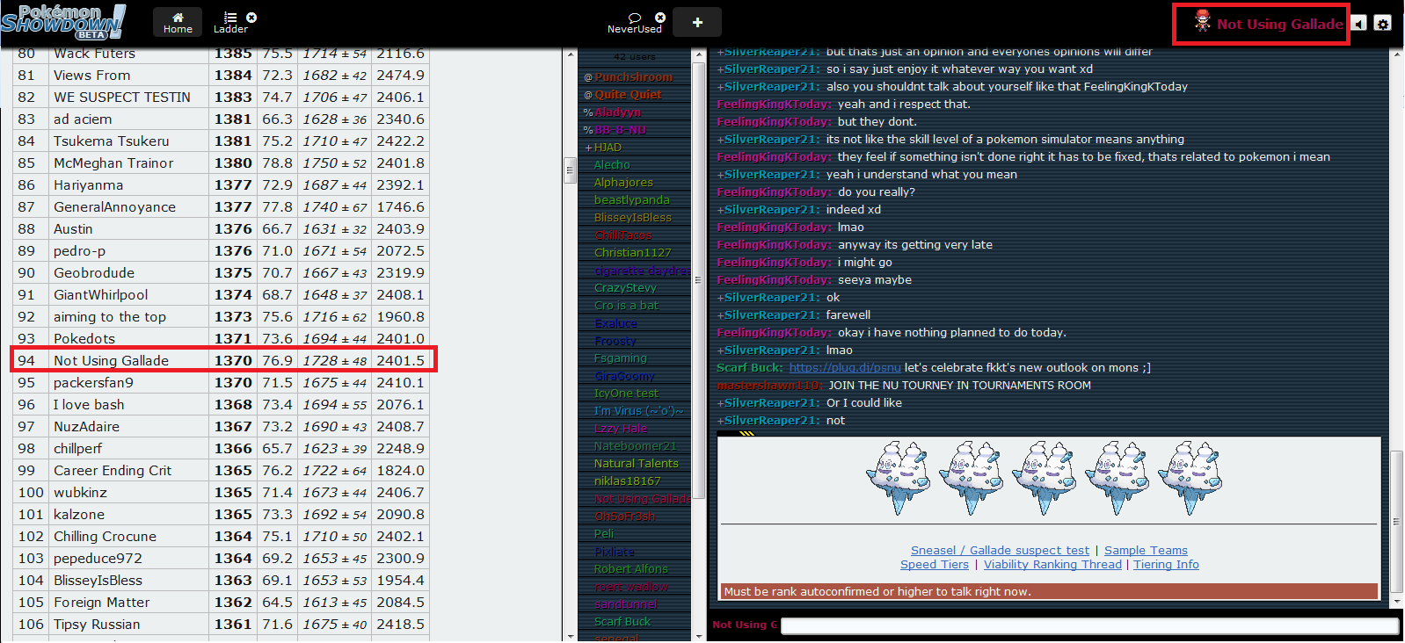Screen dimensions: 1405x643
Task: Open the Sneasel / Gallade suspect test link
Action: (1000, 551)
